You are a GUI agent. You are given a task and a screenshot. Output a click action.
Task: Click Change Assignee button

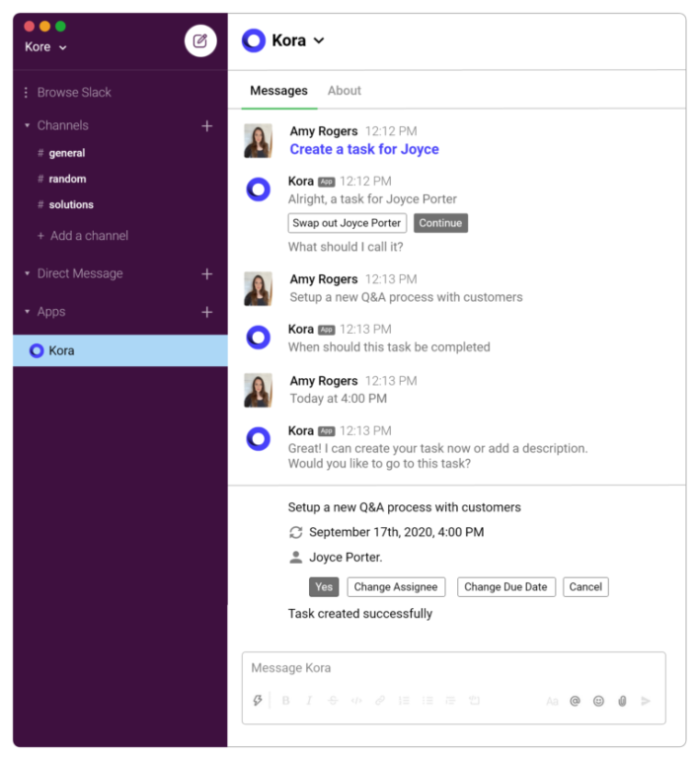click(x=396, y=587)
